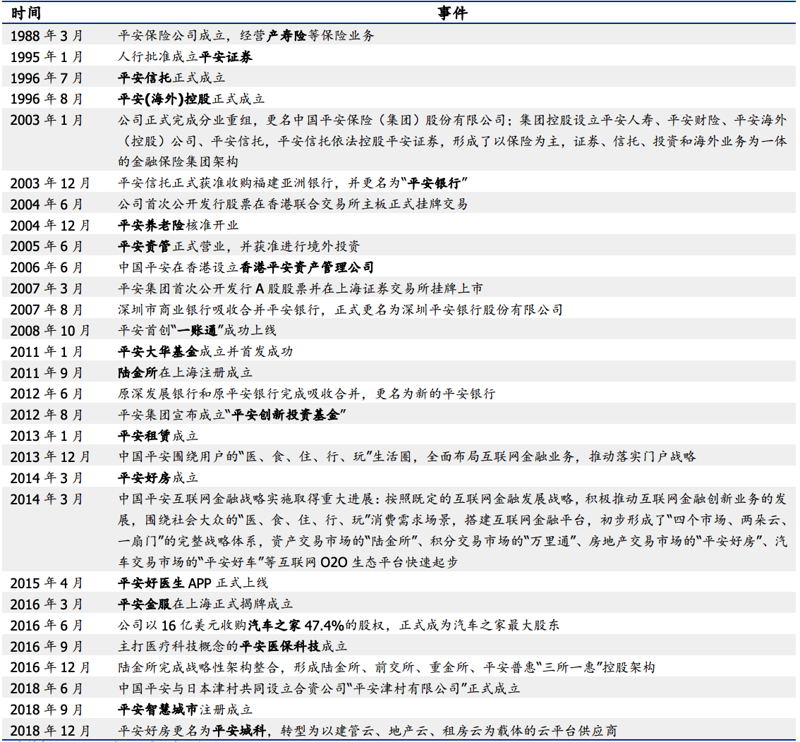Click the 时间 column header
This screenshot has width=800, height=742.
point(26,13)
